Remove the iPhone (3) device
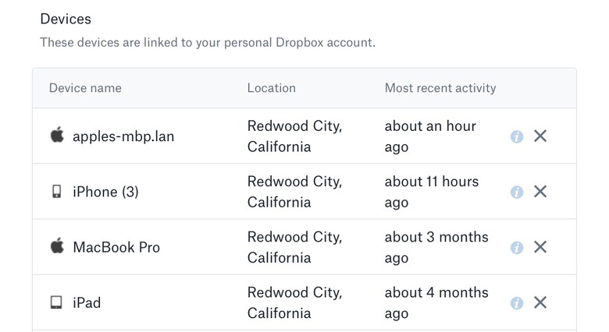This screenshot has height=332, width=609. (x=540, y=192)
